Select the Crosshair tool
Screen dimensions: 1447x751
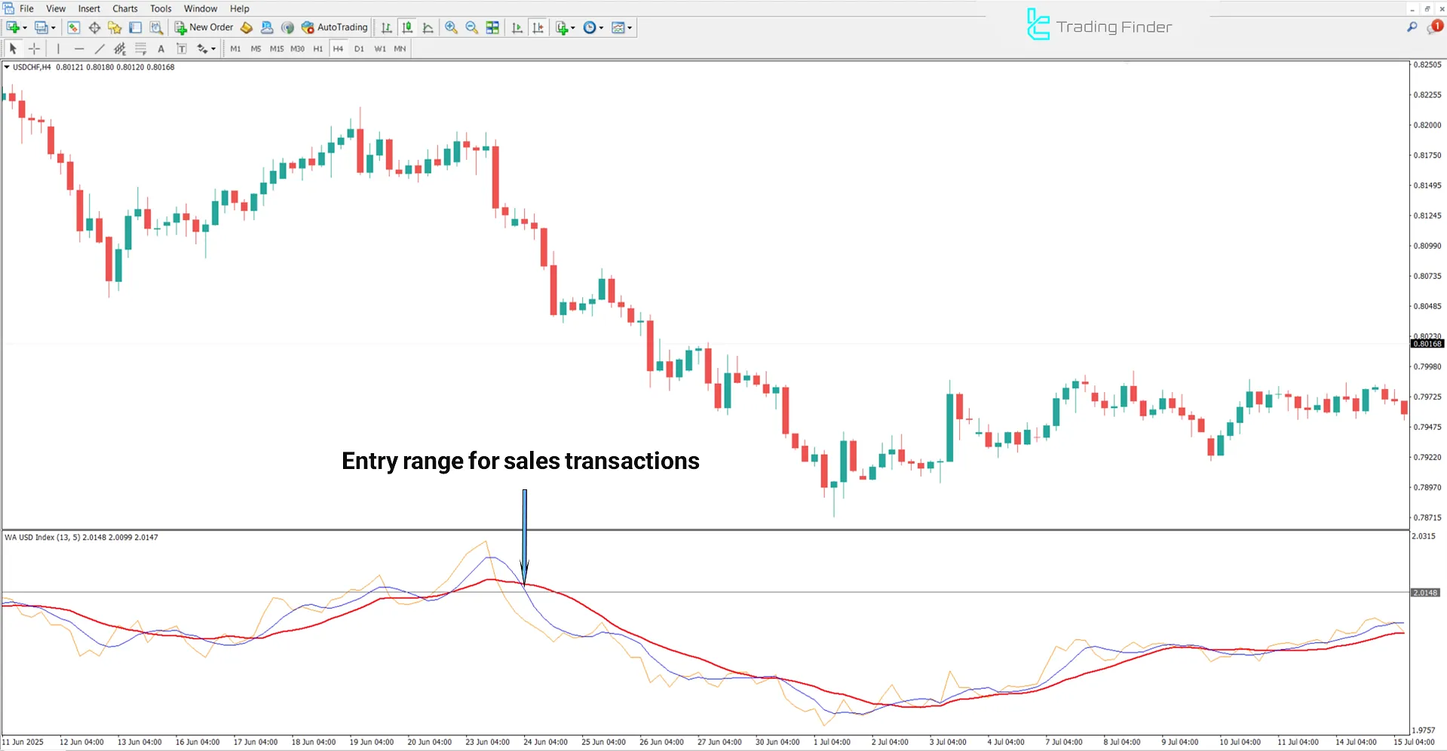(34, 48)
